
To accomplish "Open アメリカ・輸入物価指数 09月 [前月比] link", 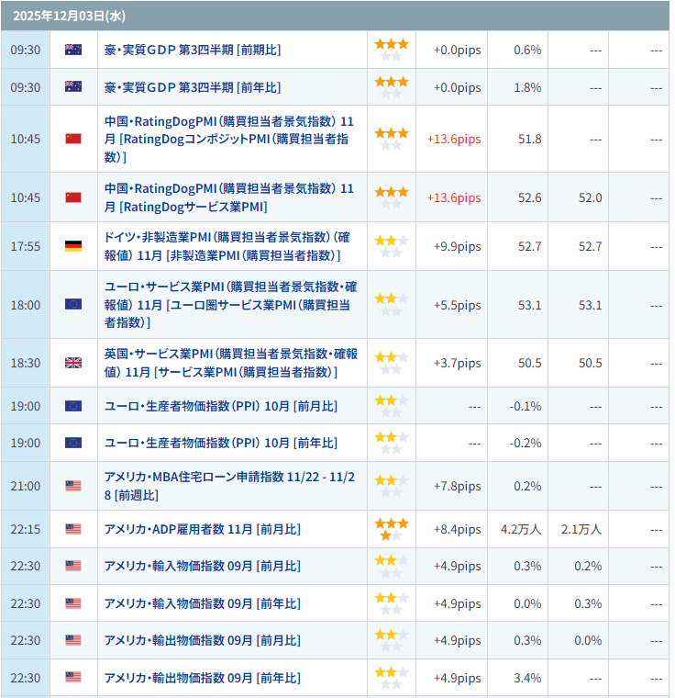I will 202,566.
